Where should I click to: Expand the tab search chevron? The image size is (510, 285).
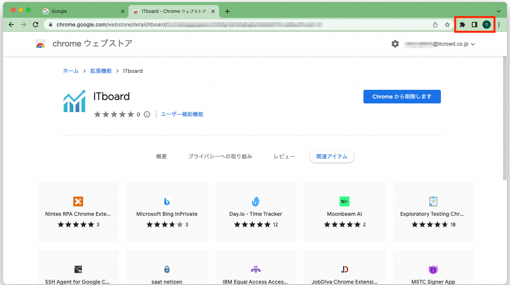point(499,11)
